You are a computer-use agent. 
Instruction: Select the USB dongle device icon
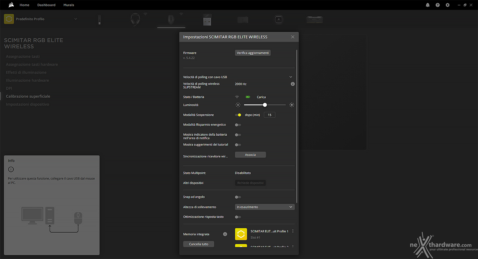tap(207, 20)
